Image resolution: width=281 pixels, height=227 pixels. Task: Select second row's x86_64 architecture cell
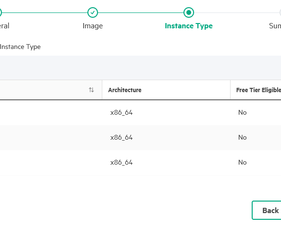pyautogui.click(x=122, y=137)
